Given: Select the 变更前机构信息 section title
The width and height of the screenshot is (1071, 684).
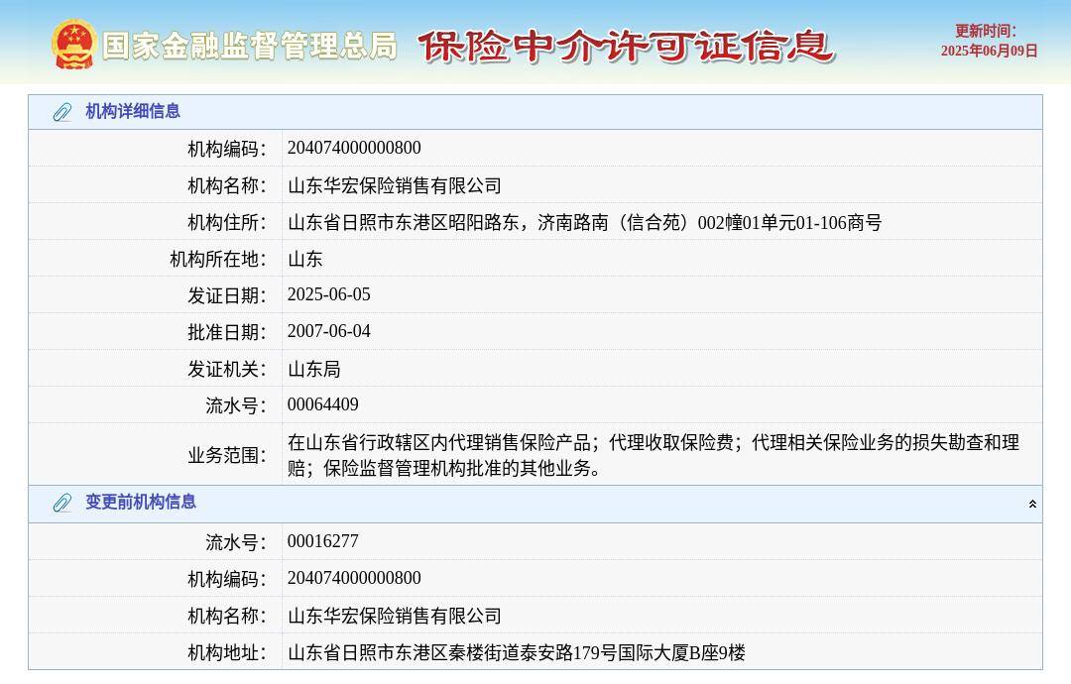Looking at the screenshot, I should (141, 502).
